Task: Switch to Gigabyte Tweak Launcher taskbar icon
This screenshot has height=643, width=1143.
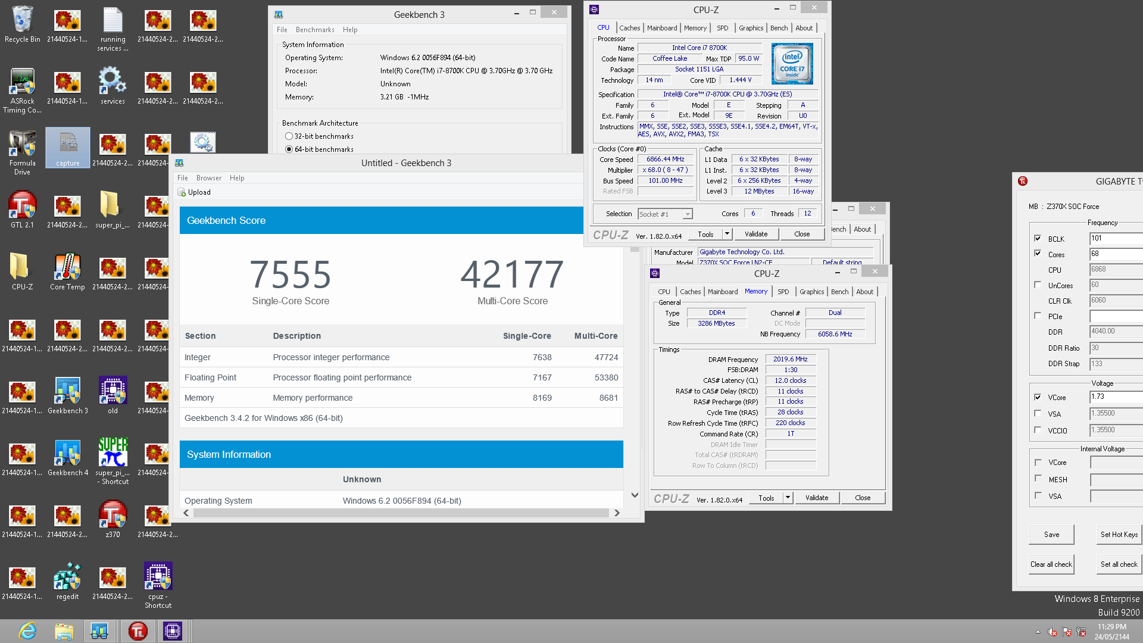Action: point(138,631)
